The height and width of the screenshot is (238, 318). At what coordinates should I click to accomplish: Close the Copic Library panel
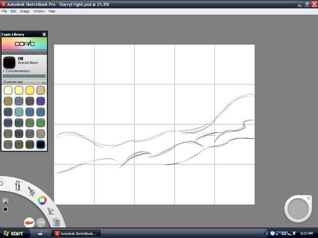coord(44,34)
